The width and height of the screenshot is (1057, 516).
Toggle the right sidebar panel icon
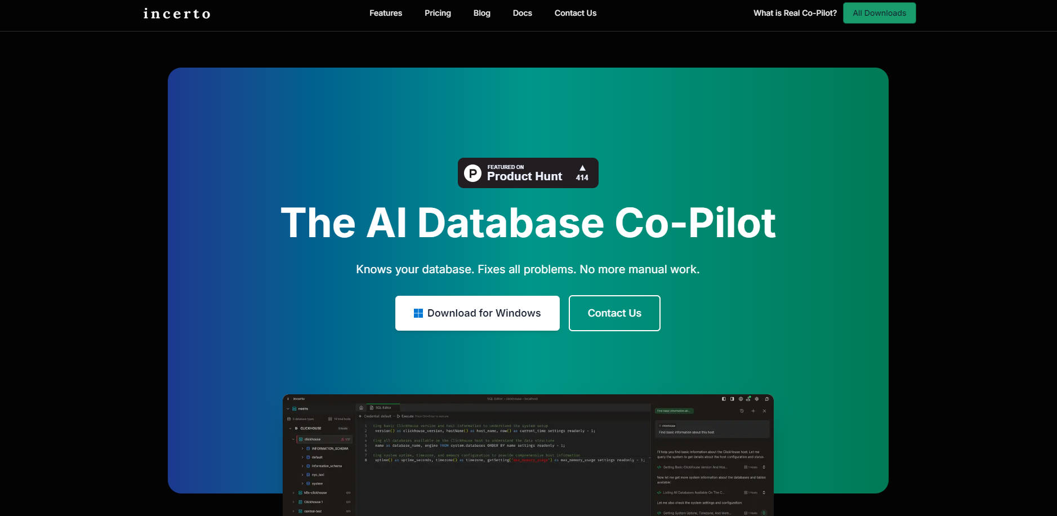(x=732, y=399)
